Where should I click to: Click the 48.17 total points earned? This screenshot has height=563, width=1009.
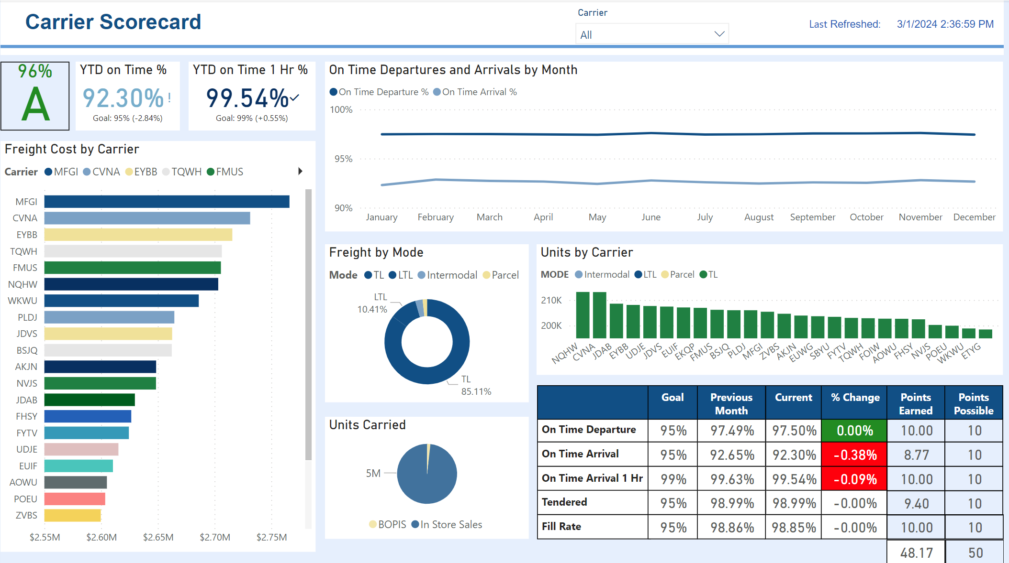pos(916,552)
